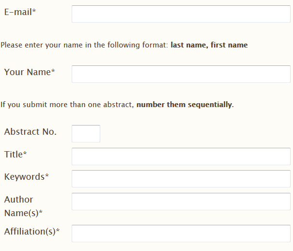Click the E-mail input field
Image resolution: width=293 pixels, height=251 pixels.
pyautogui.click(x=181, y=14)
